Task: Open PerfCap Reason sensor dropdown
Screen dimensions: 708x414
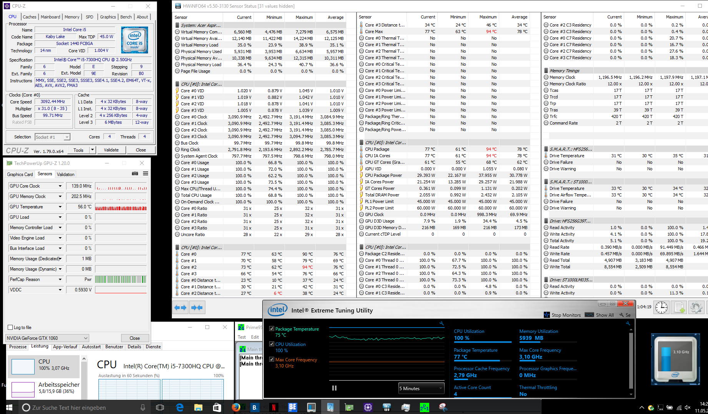Action: click(x=60, y=279)
